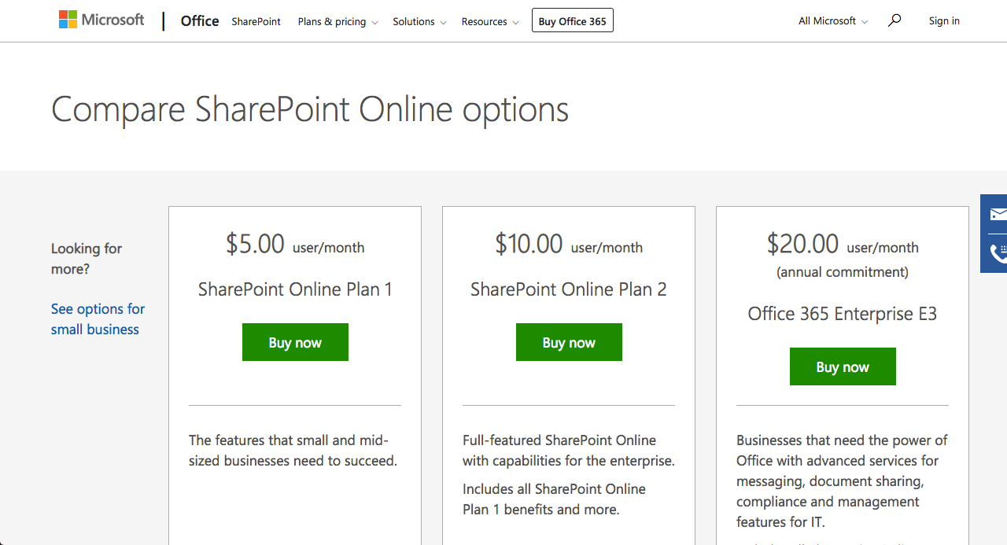Buy SharePoint Online Plan 1 now
The image size is (1007, 545).
[x=295, y=342]
